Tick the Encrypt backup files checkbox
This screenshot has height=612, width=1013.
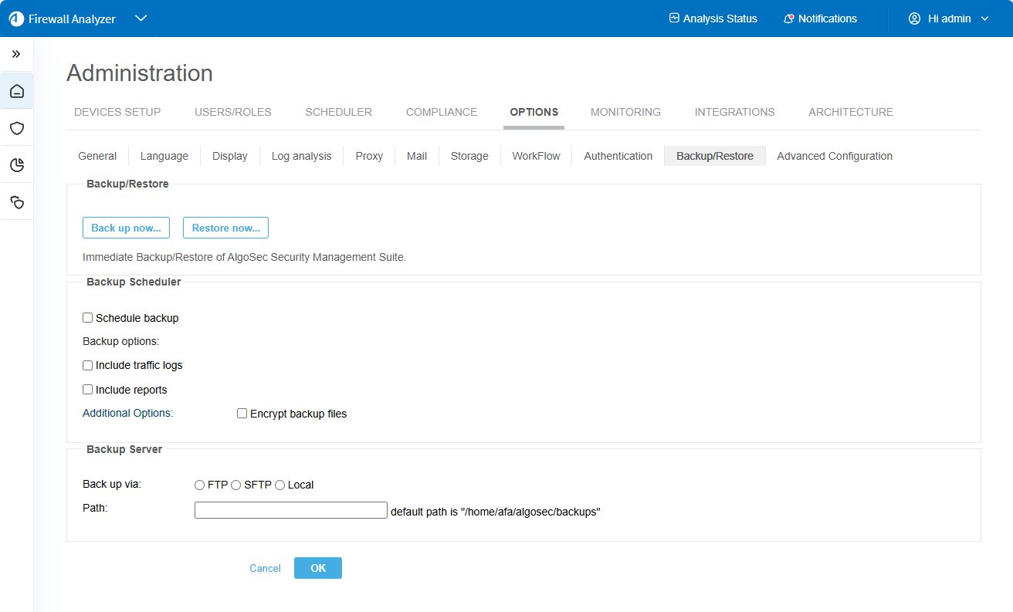point(242,414)
